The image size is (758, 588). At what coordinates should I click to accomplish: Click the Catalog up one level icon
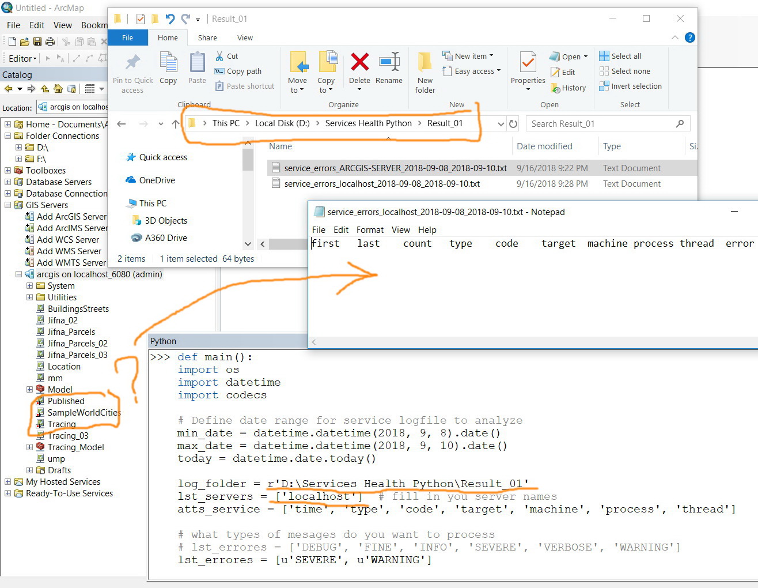tap(45, 89)
